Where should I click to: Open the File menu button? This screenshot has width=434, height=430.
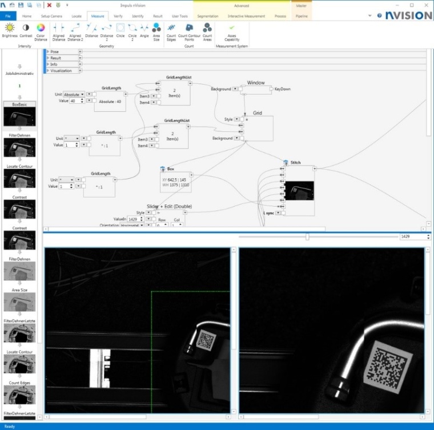point(9,16)
